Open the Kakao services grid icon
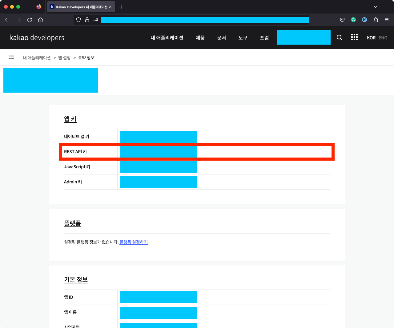 point(354,37)
